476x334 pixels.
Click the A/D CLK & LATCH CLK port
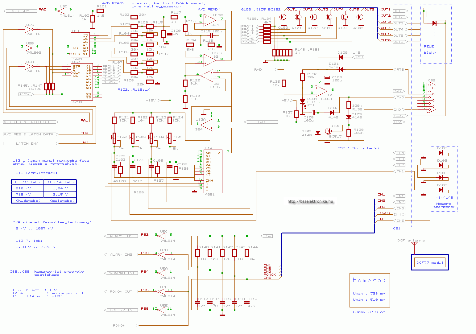pyautogui.click(x=31, y=122)
